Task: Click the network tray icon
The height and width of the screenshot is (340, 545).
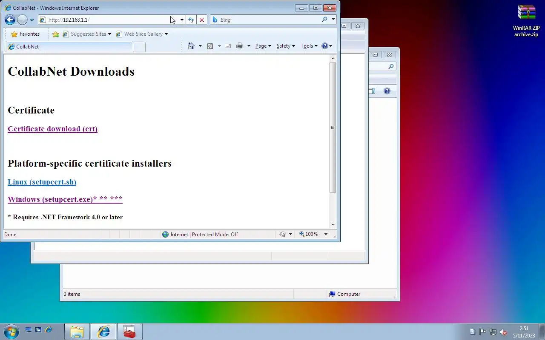Action: click(493, 332)
